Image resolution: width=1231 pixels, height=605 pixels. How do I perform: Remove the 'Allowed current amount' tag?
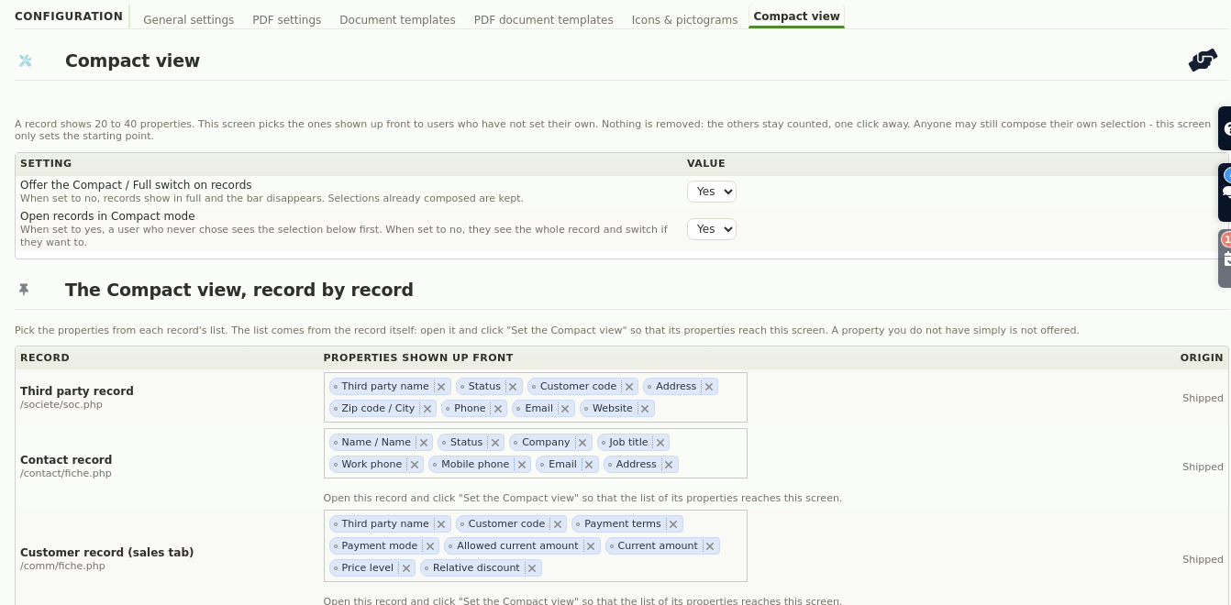591,546
